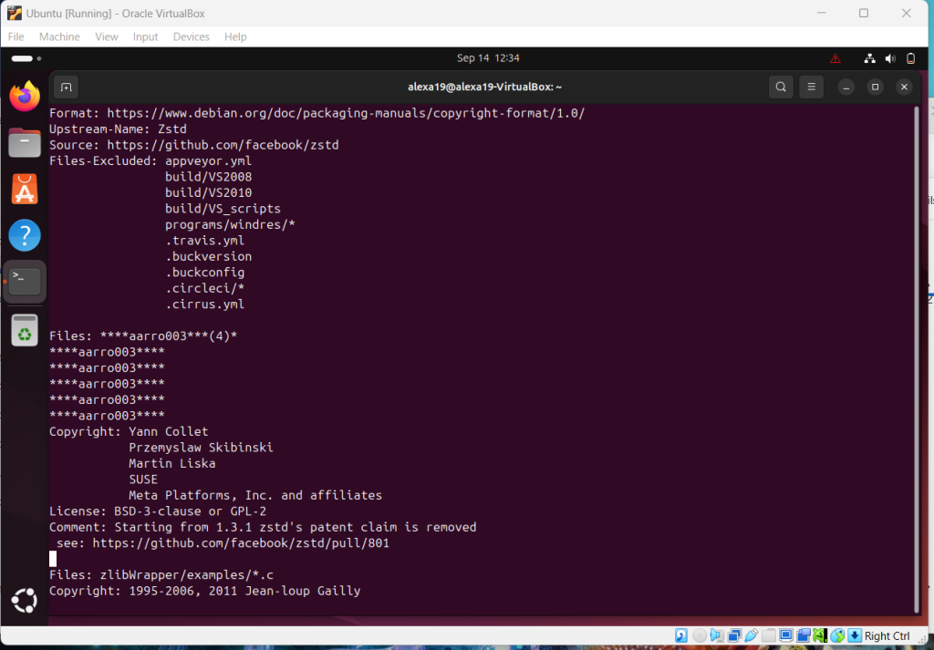Open the Activities overview pill
This screenshot has width=934, height=650.
point(22,58)
